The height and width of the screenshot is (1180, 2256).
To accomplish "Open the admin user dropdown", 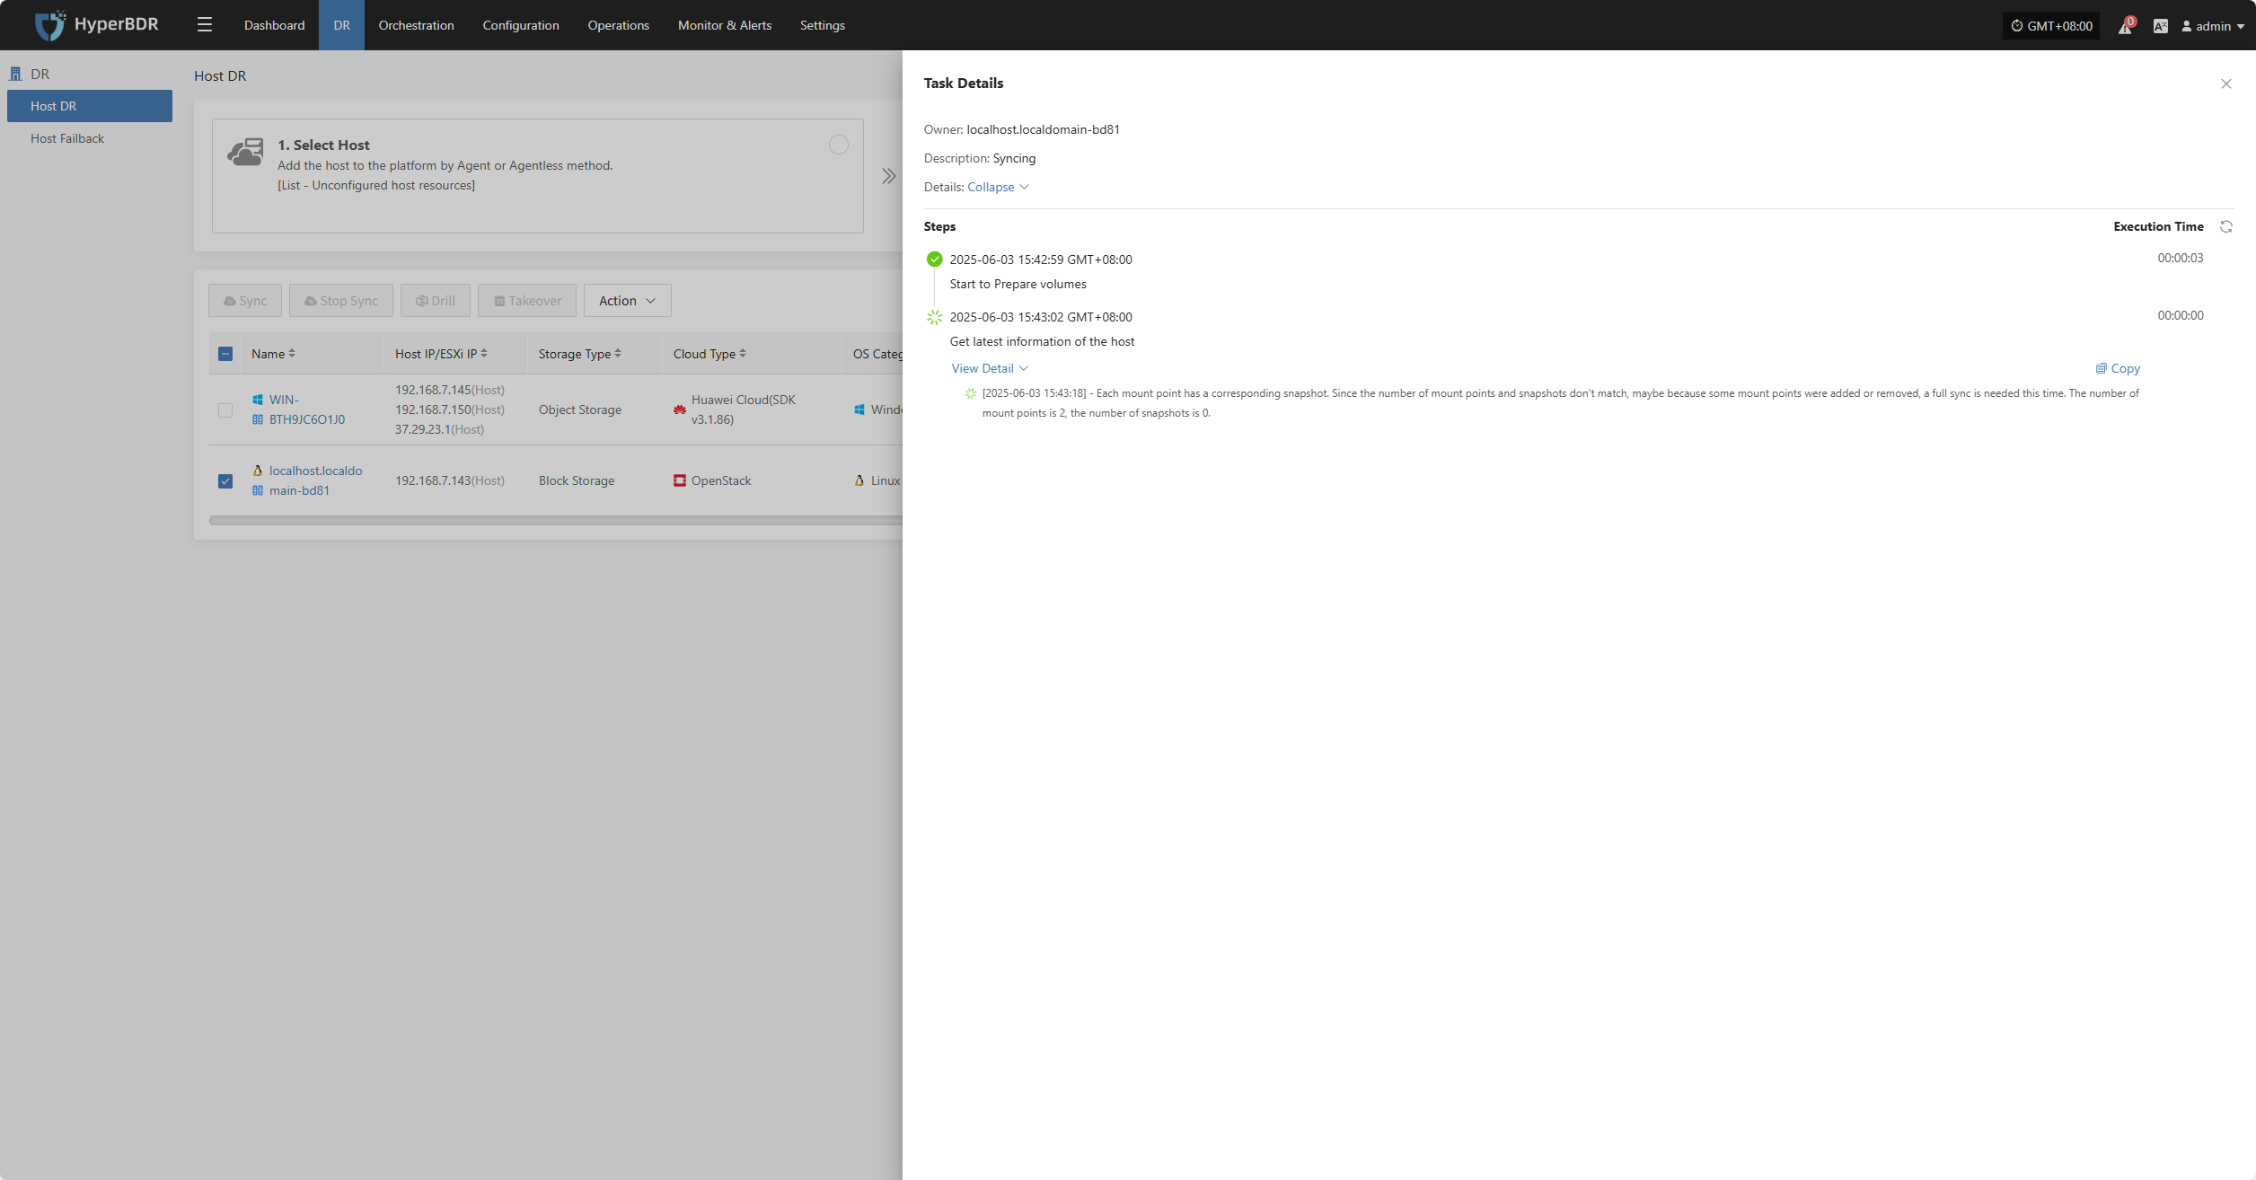I will [x=2213, y=26].
